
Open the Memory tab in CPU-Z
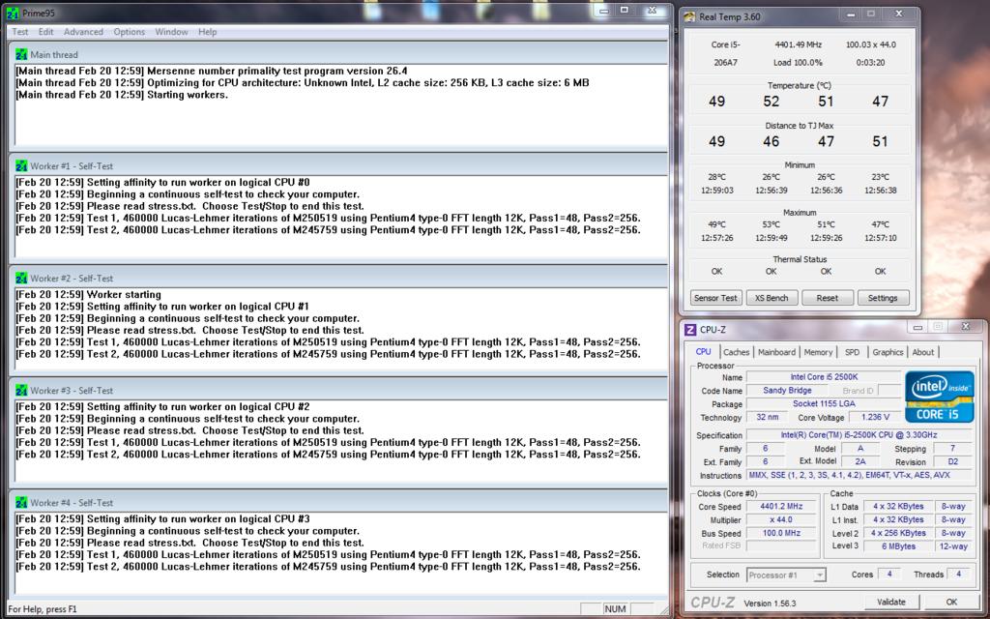(x=818, y=352)
